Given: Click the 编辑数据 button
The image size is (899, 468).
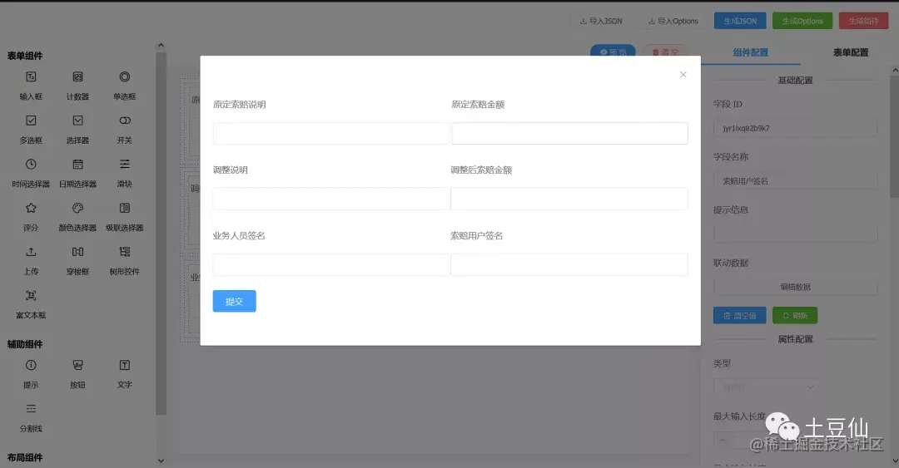Looking at the screenshot, I should pos(795,287).
